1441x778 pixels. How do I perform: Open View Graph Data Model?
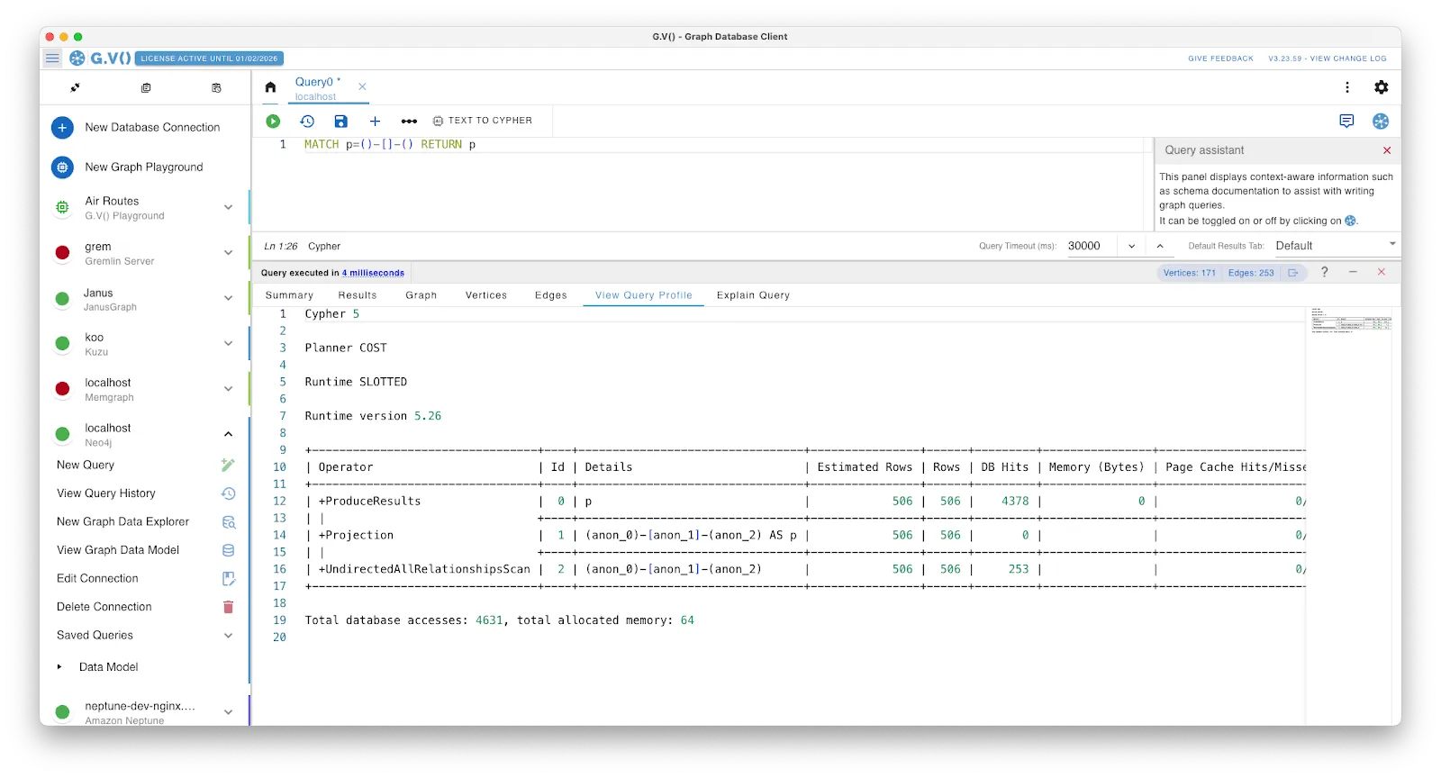pos(118,550)
